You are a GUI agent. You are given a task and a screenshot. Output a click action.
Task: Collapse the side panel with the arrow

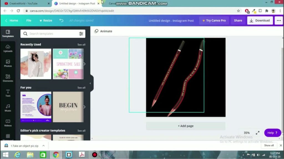click(90, 83)
